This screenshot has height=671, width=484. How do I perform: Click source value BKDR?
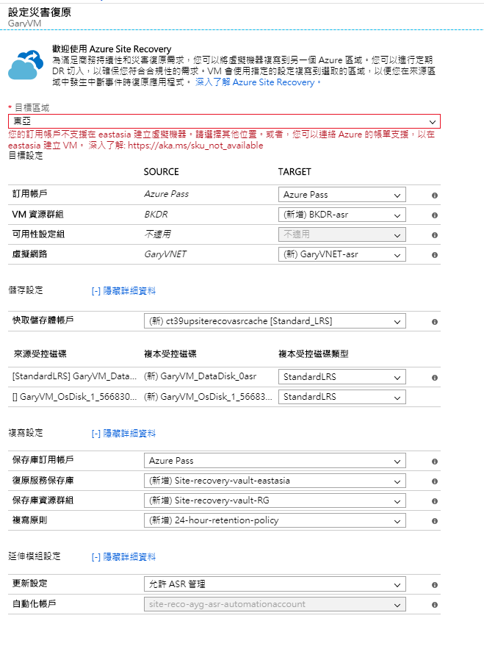click(156, 215)
